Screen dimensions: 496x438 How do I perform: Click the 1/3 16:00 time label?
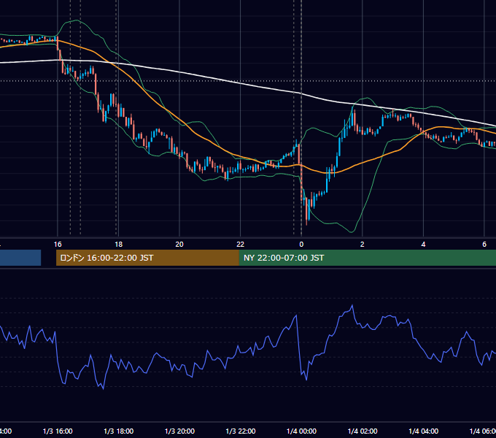(58, 431)
